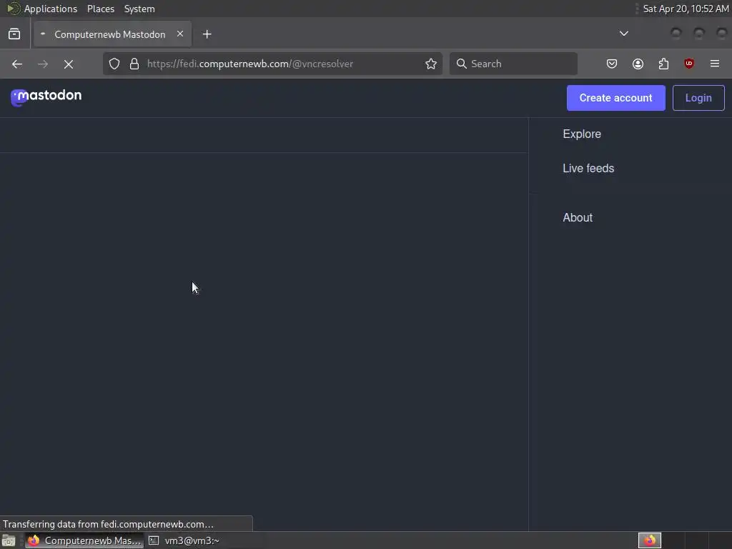Click the terminal icon in taskbar
Viewport: 732px width, 549px height.
[154, 540]
